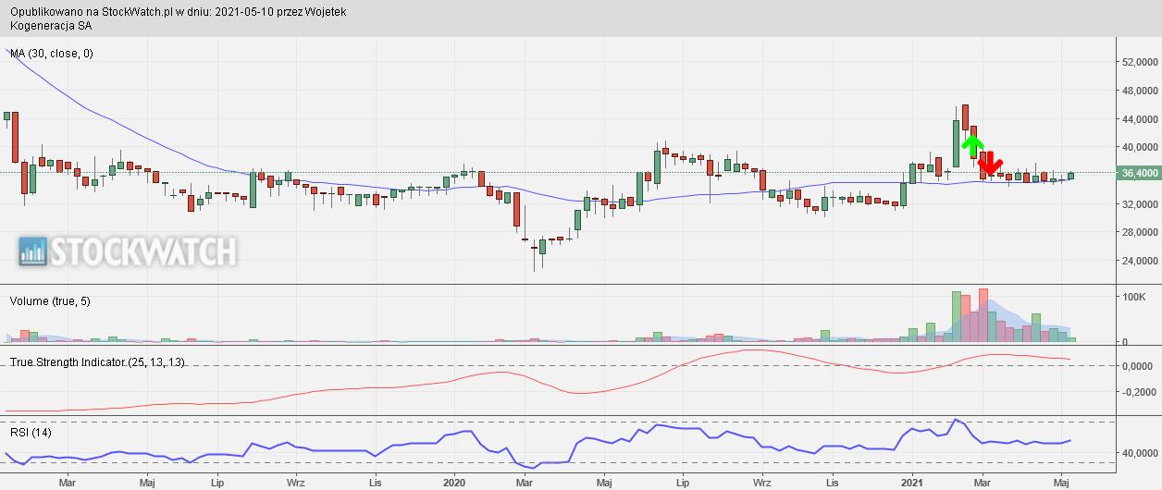Click the 48,0000 price axis label

coord(1140,92)
